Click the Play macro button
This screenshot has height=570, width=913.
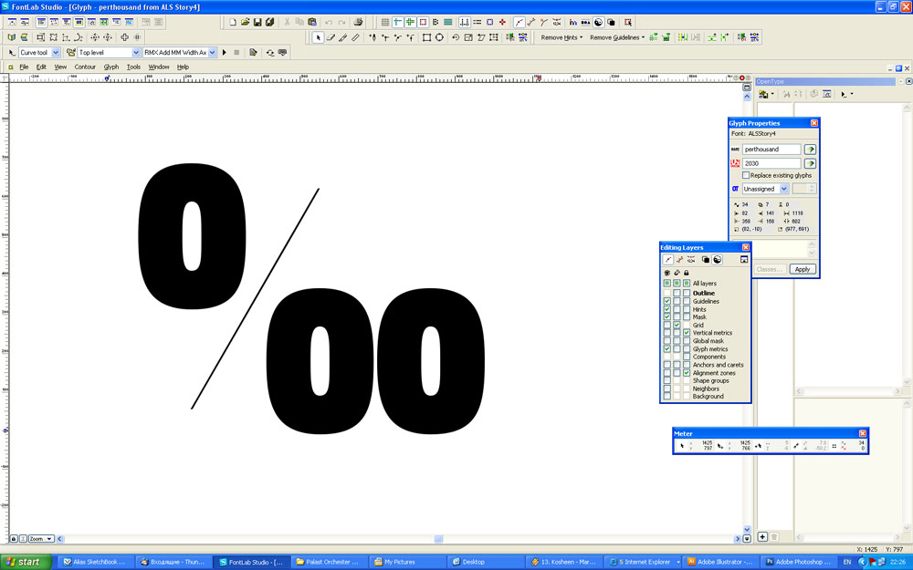pyautogui.click(x=225, y=53)
